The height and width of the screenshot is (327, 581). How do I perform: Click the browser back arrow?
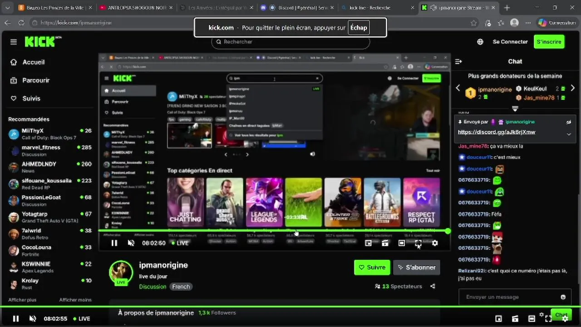click(x=8, y=23)
